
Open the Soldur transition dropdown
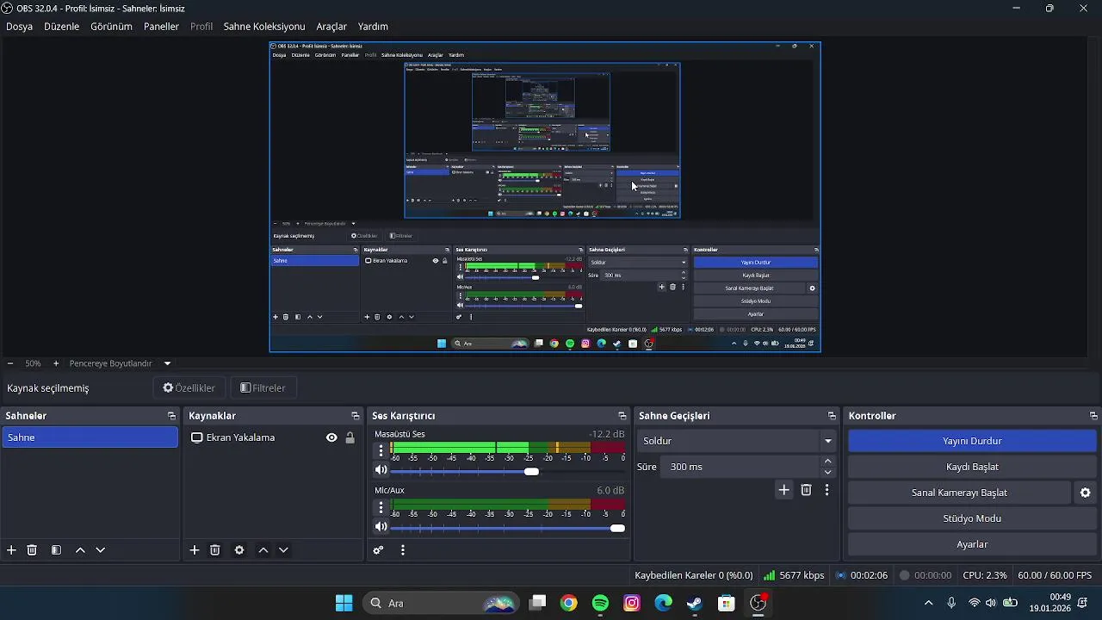click(736, 441)
